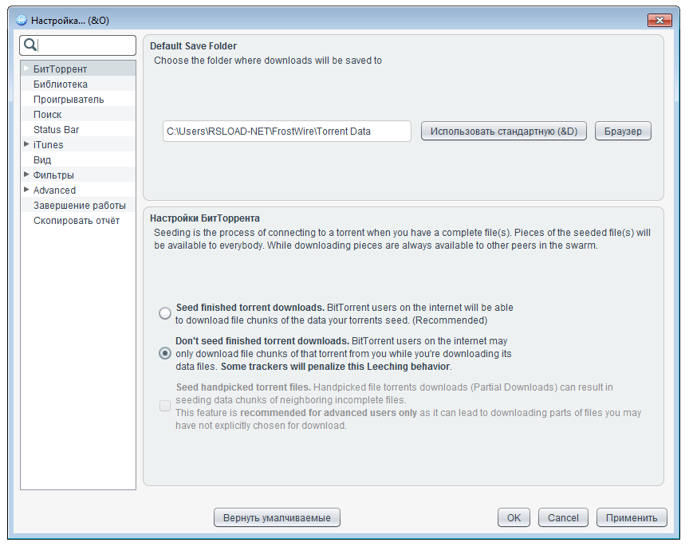Click the Использовать стандартную (&D) button
Image resolution: width=689 pixels, height=546 pixels.
point(503,131)
